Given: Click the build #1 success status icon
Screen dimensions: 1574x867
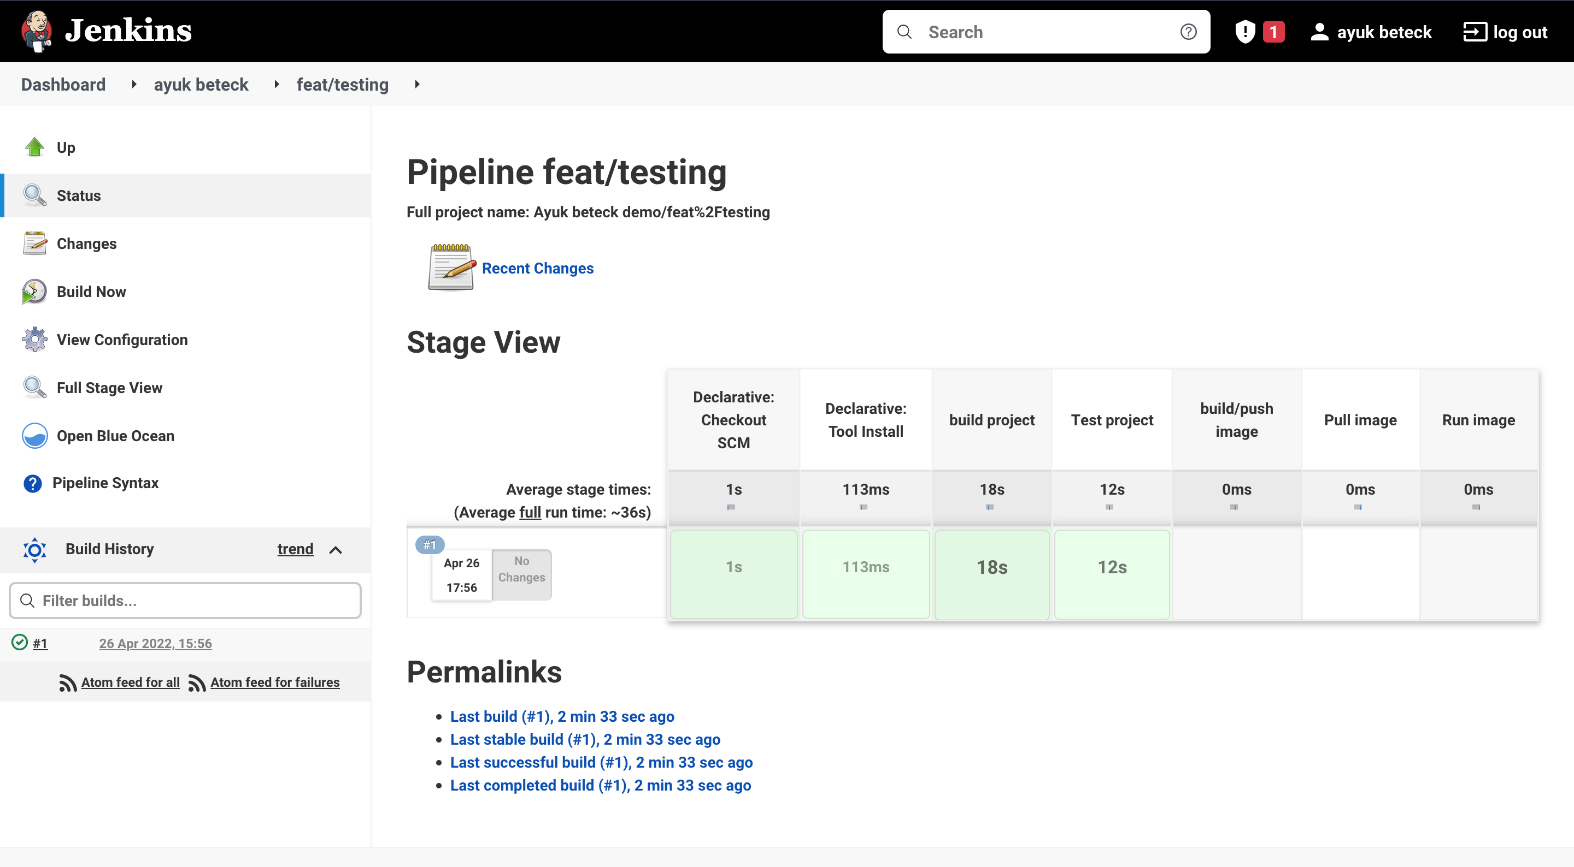Looking at the screenshot, I should [20, 642].
